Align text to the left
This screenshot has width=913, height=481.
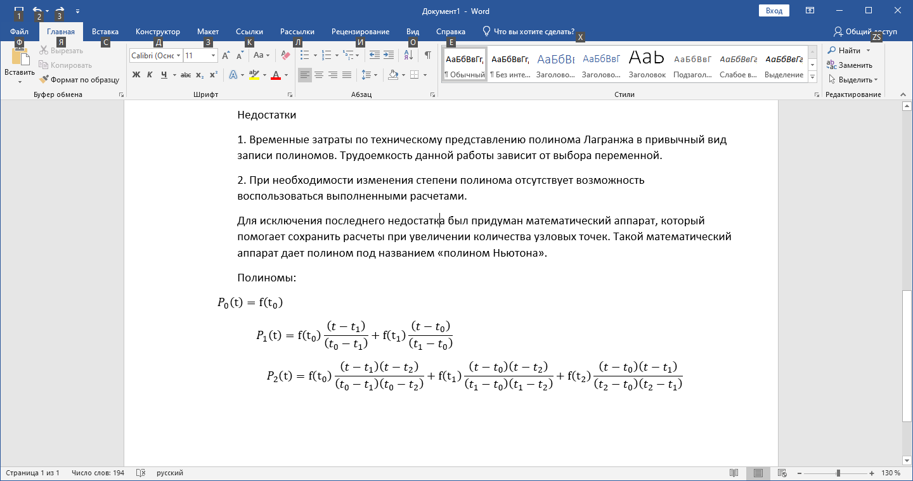[x=305, y=75]
